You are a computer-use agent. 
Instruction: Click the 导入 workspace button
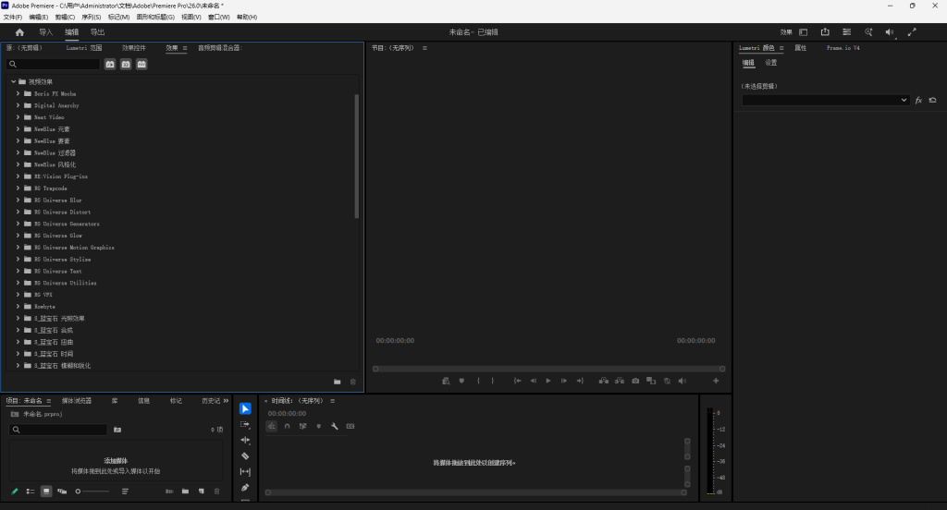click(x=46, y=32)
